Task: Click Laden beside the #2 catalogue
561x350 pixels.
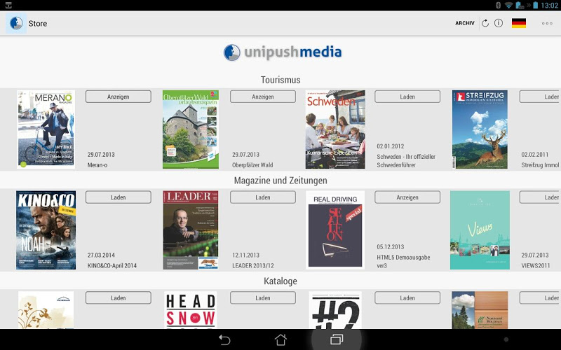Action: 407,298
